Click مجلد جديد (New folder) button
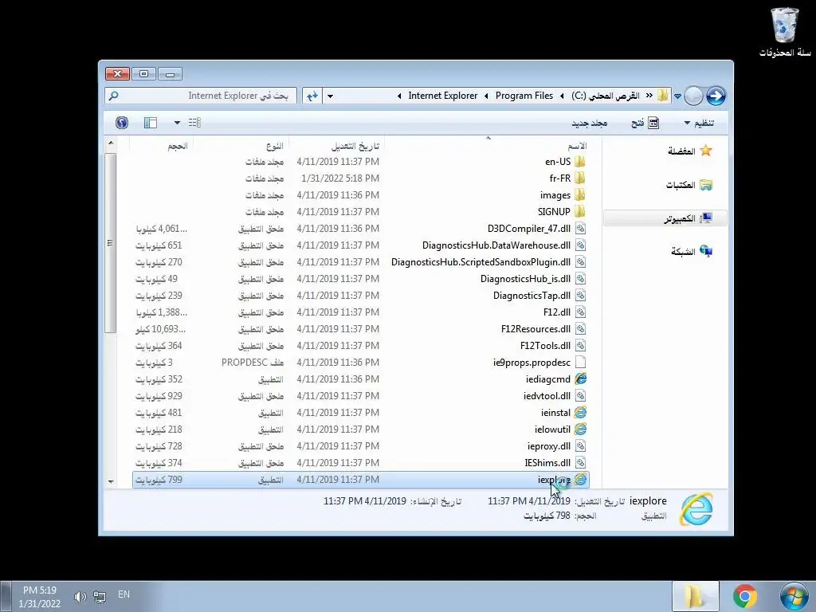816x612 pixels. [590, 123]
